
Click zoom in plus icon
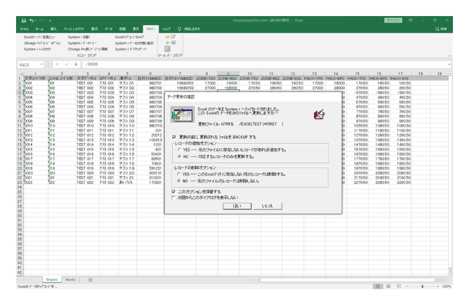pyautogui.click(x=438, y=287)
